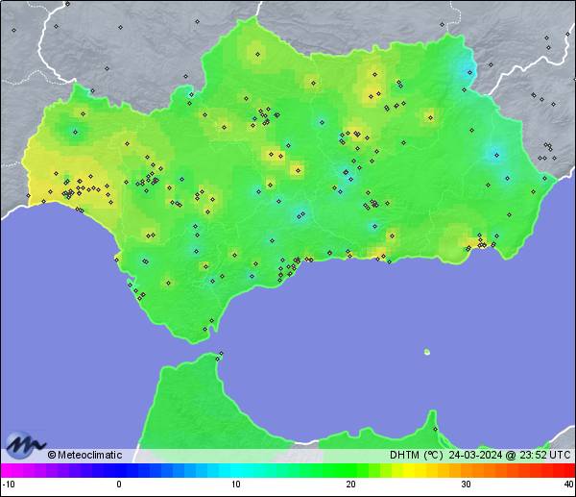Click the 0 label on temperature scale
The width and height of the screenshot is (576, 497).
click(x=119, y=485)
